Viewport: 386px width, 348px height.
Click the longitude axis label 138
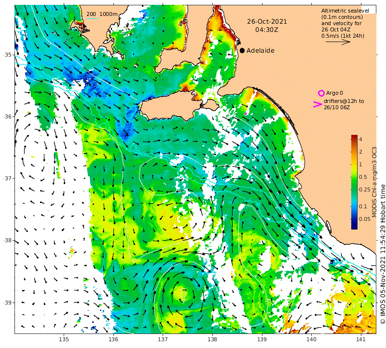[x=212, y=340]
